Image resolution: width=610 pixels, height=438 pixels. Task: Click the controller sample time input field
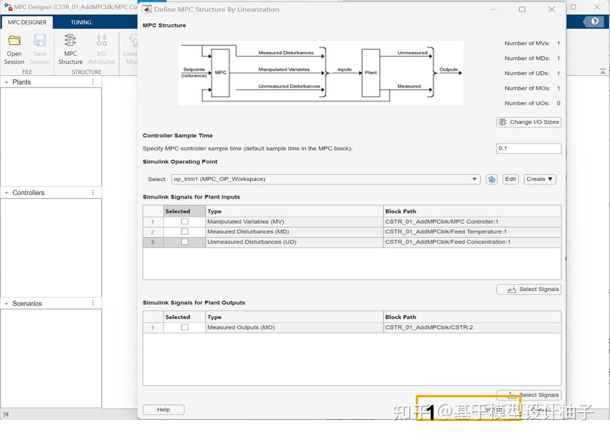(x=528, y=148)
